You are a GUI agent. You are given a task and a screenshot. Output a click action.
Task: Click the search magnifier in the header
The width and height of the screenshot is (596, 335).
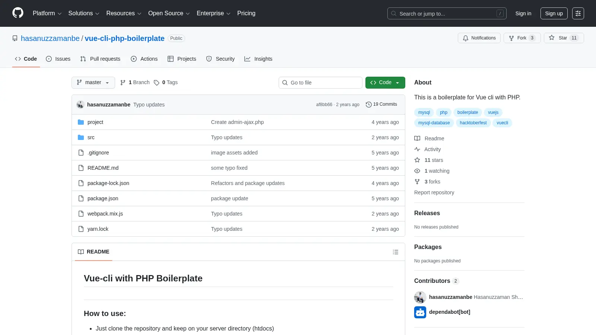click(x=394, y=13)
